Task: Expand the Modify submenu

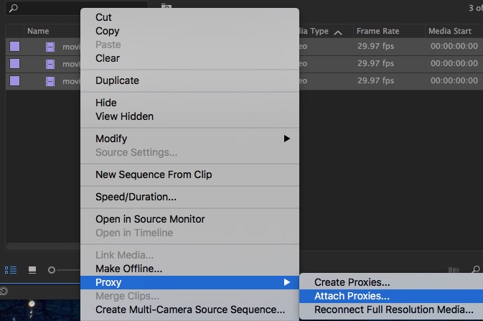Action: click(x=287, y=139)
